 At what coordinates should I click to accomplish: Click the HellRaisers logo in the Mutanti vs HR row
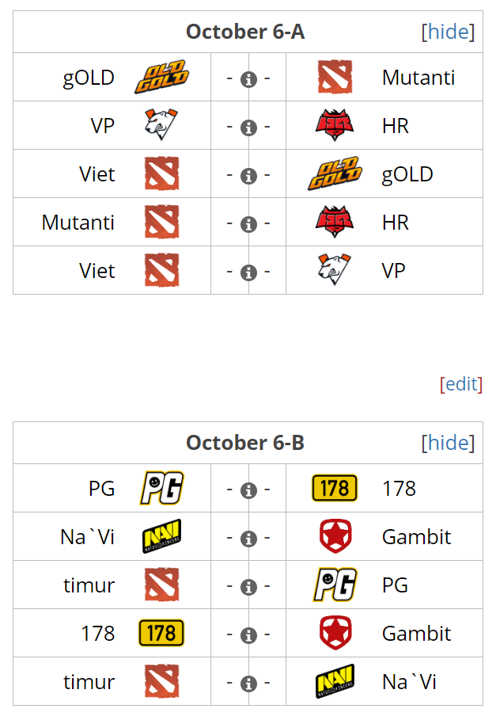pos(334,223)
